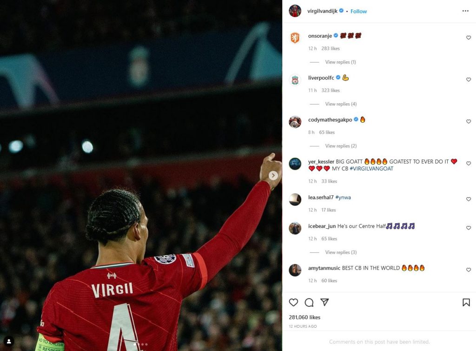View the 281,060 likes list

(x=304, y=317)
